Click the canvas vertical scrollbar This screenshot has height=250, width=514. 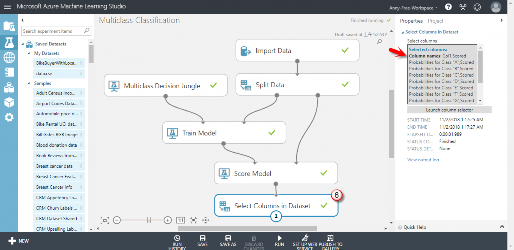[x=391, y=124]
